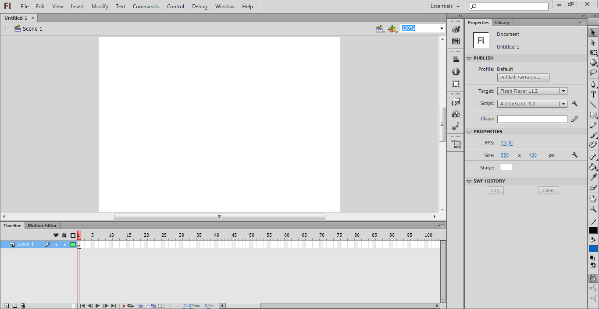Select the Eraser tool
The image size is (599, 309).
pos(593,188)
